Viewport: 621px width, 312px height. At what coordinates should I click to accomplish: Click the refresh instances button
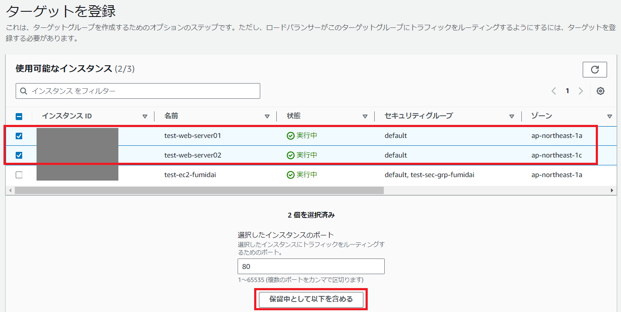(595, 70)
